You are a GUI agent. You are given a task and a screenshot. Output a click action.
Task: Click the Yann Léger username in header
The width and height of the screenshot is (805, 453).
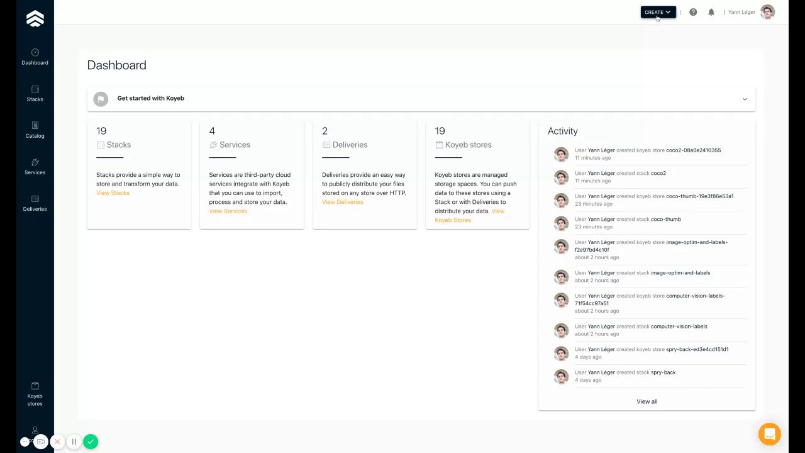point(741,12)
